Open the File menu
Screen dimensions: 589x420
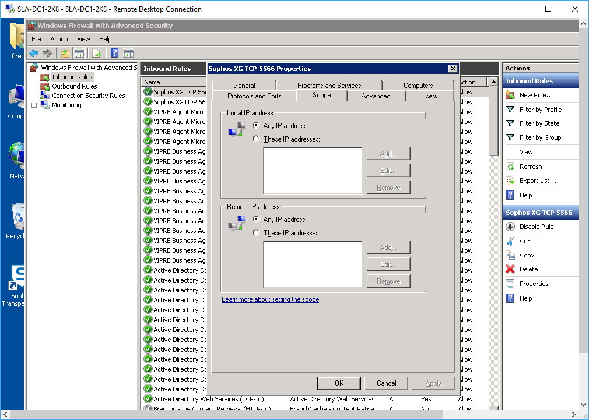coord(36,39)
